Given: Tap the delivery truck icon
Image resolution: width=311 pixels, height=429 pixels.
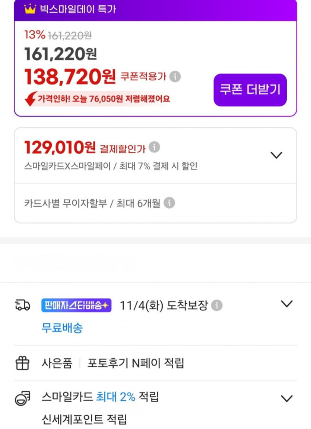Looking at the screenshot, I should (x=22, y=305).
